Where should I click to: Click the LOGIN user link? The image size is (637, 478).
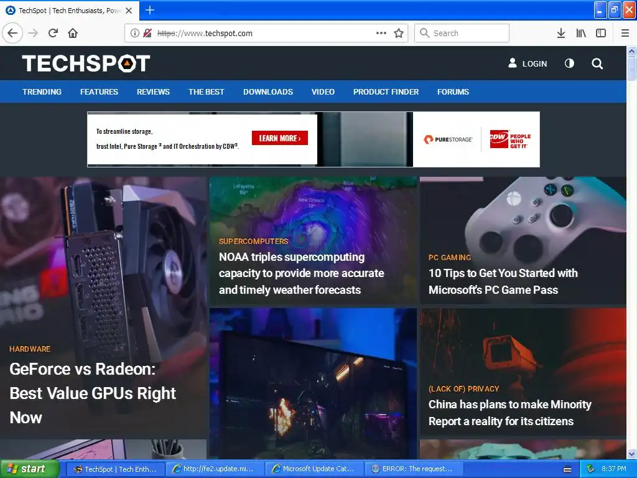pyautogui.click(x=528, y=63)
